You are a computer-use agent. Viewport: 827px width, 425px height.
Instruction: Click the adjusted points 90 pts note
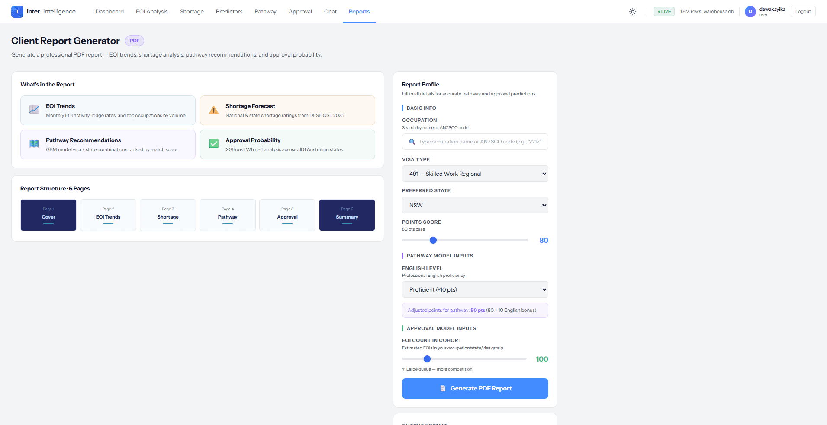(475, 310)
